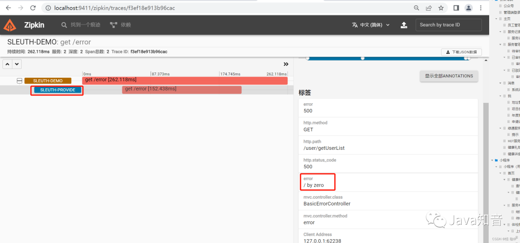The image size is (520, 243).
Task: Open the 找到一个痕迹 page
Action: 81,25
